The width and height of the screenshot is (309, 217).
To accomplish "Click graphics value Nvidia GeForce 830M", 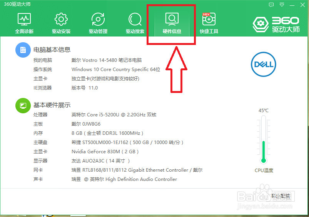I will pos(105,152).
